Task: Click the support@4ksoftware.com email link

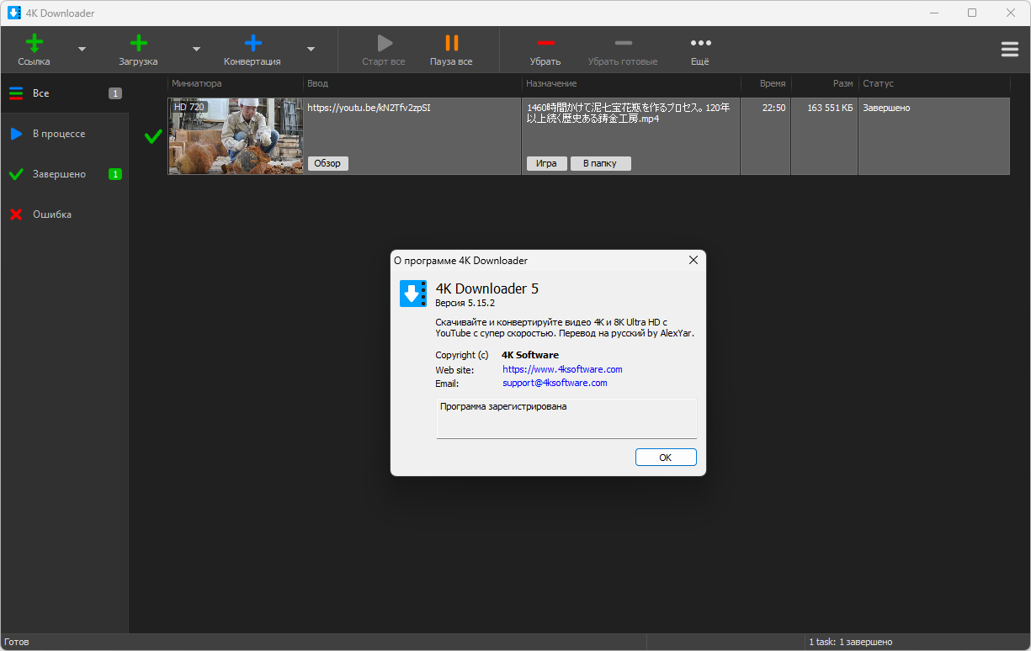Action: tap(555, 383)
